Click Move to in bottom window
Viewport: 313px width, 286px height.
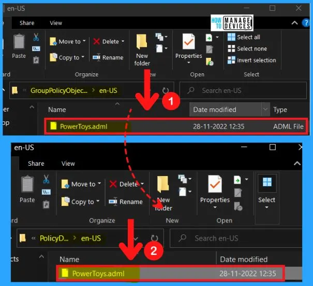81,184
